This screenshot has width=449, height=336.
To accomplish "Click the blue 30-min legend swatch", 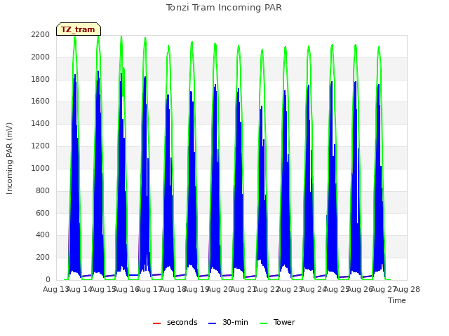I will tap(212, 323).
